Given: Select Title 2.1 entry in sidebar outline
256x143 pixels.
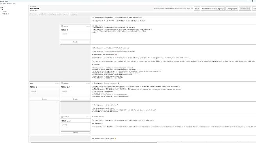Looking at the screenshot, I should tap(4, 12).
